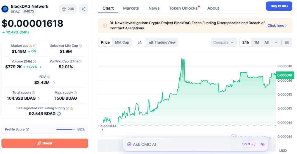Click the $779.2K volume value
The height and width of the screenshot is (154, 297).
[x=13, y=67]
